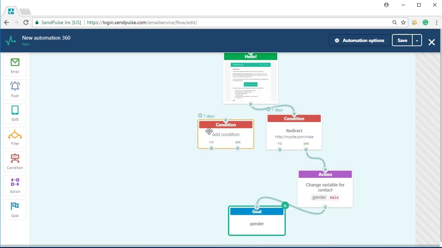The image size is (442, 248).
Task: Open the Save button dropdown arrow
Action: click(417, 40)
